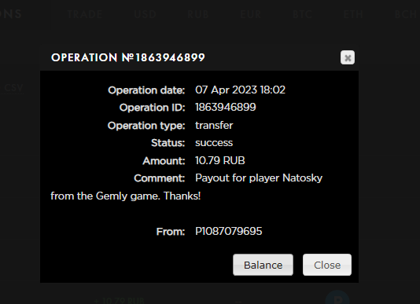Click status value success

coord(214,143)
